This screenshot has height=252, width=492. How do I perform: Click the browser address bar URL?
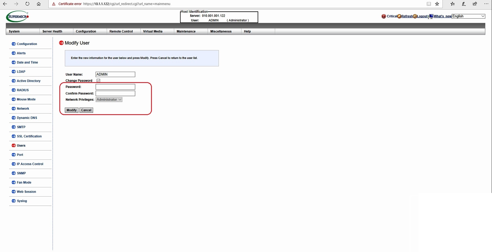pyautogui.click(x=127, y=4)
